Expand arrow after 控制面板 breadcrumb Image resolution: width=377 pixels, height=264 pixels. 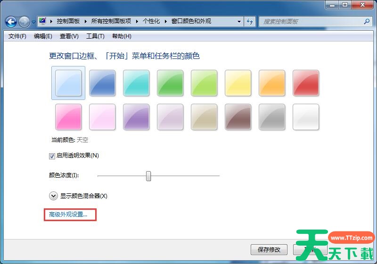(x=86, y=21)
